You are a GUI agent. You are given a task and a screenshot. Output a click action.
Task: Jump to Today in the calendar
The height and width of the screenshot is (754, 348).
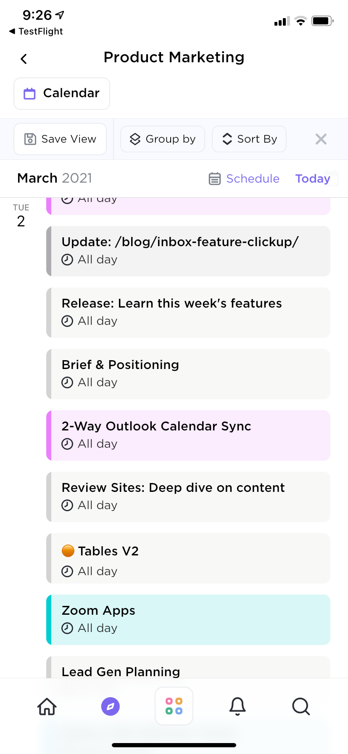pyautogui.click(x=313, y=178)
